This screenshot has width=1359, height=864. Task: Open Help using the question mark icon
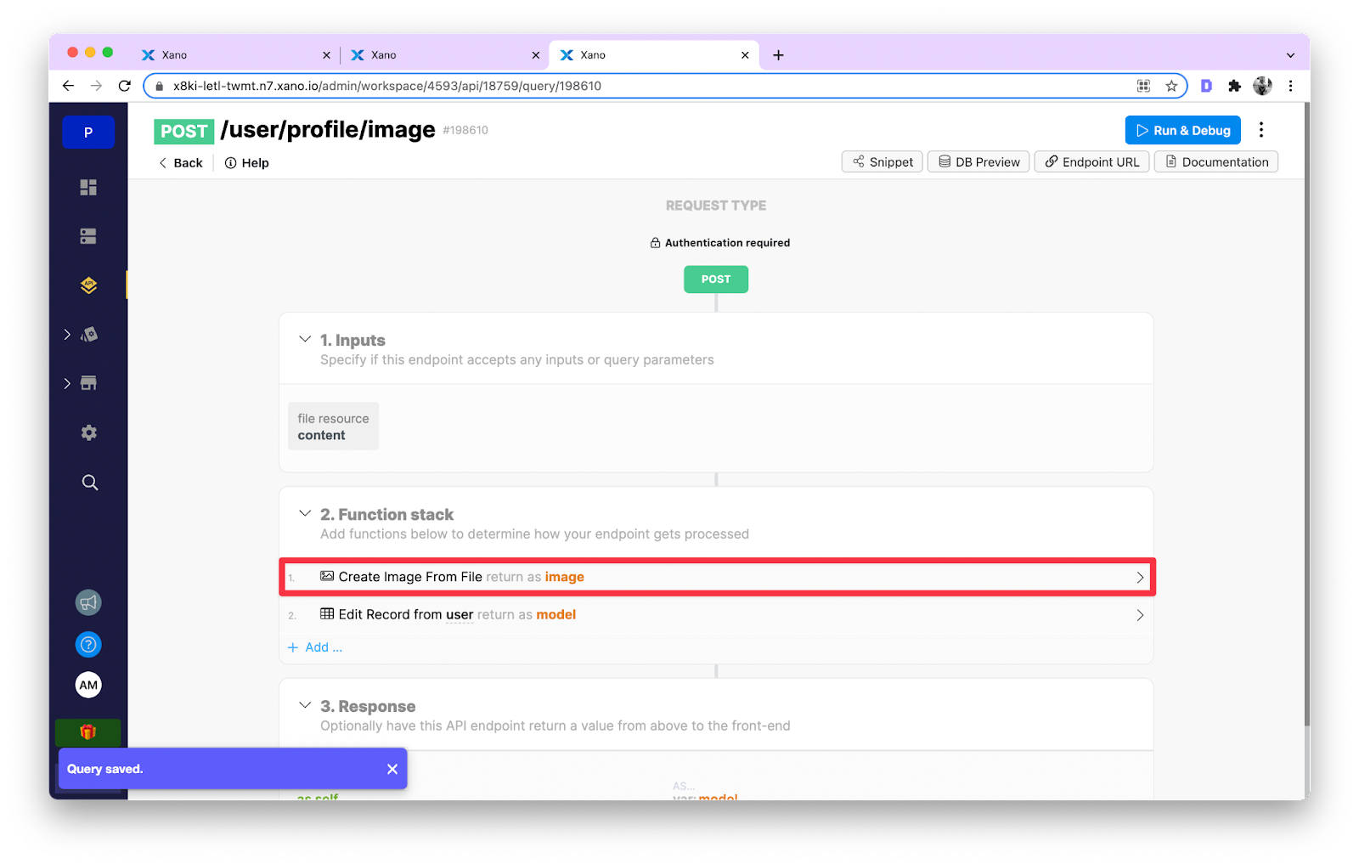[88, 644]
